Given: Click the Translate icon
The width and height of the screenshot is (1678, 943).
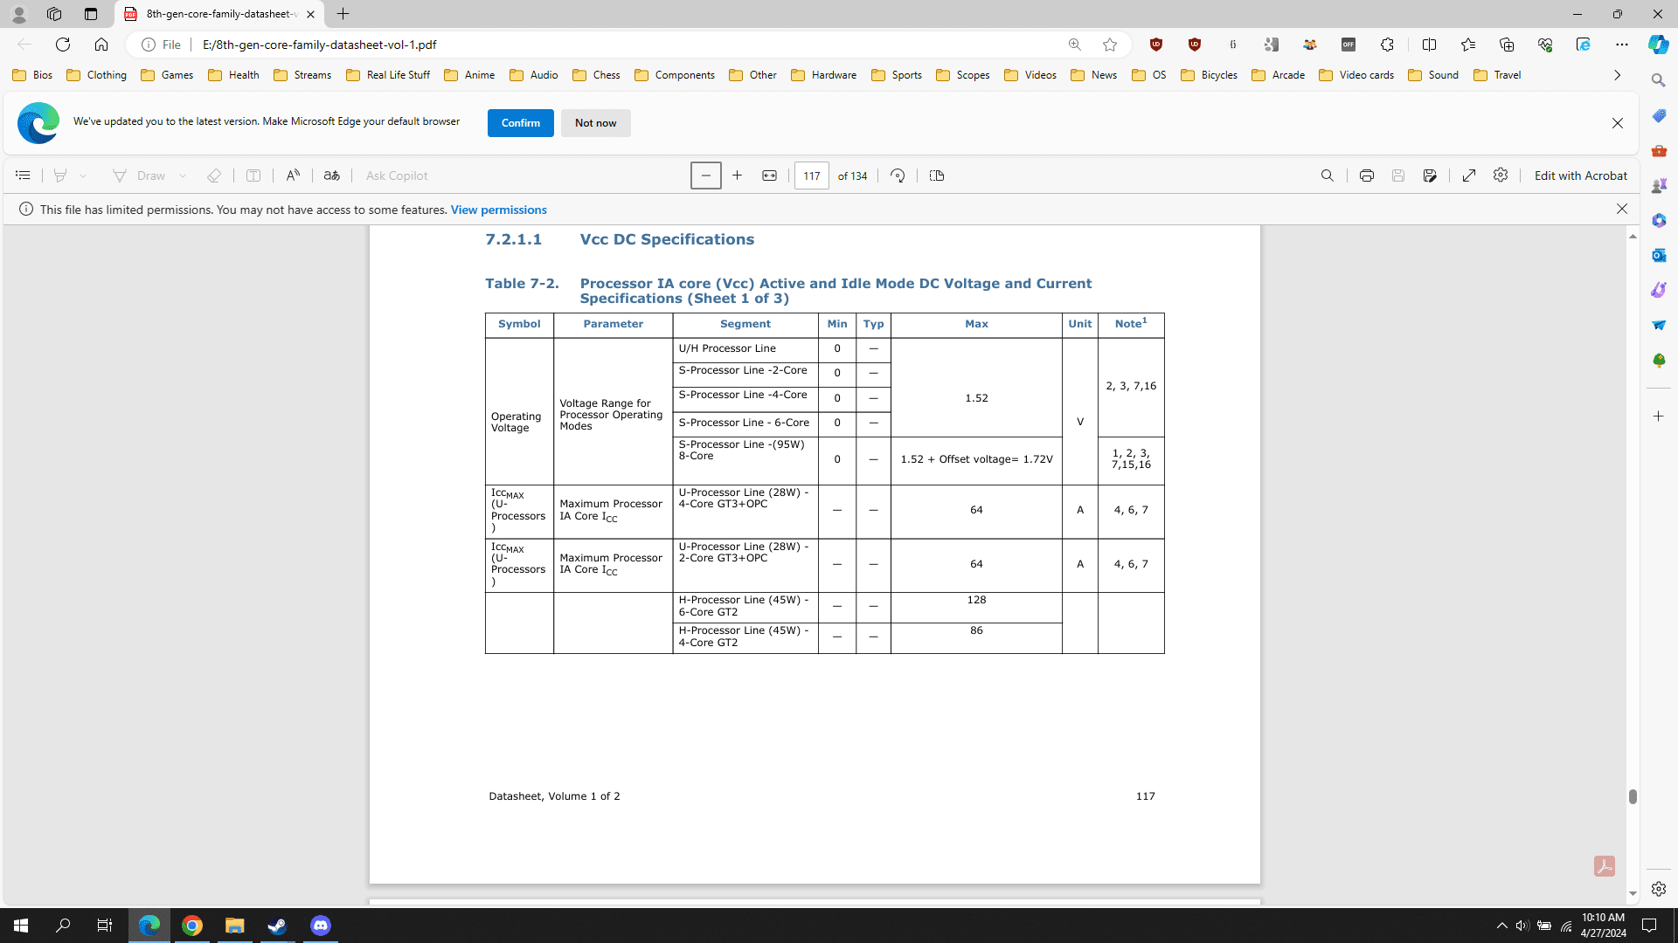Looking at the screenshot, I should (331, 176).
